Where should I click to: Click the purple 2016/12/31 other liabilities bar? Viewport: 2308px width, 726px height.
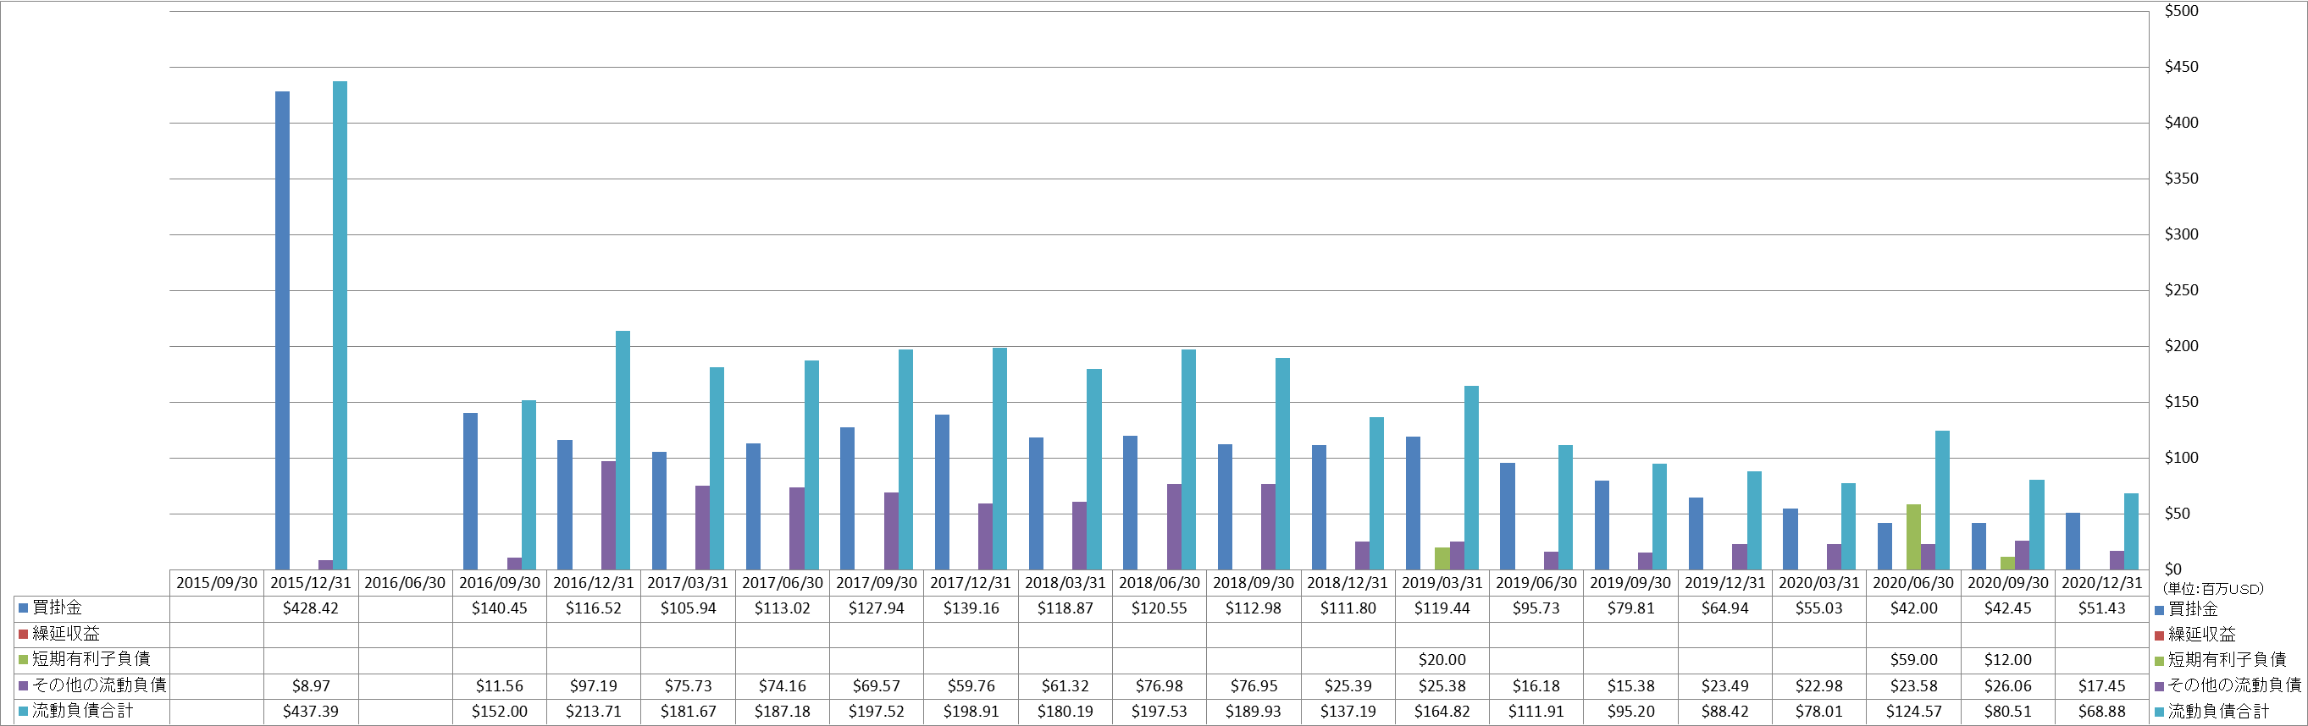[x=608, y=515]
